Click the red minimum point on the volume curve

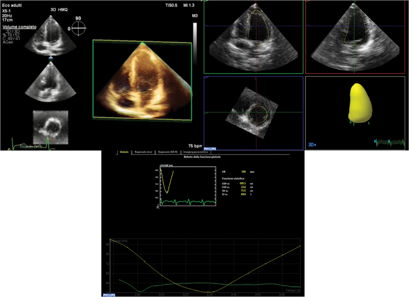(207, 291)
